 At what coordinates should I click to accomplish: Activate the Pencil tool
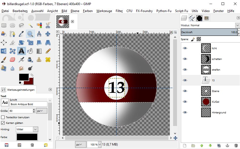(x=48, y=51)
